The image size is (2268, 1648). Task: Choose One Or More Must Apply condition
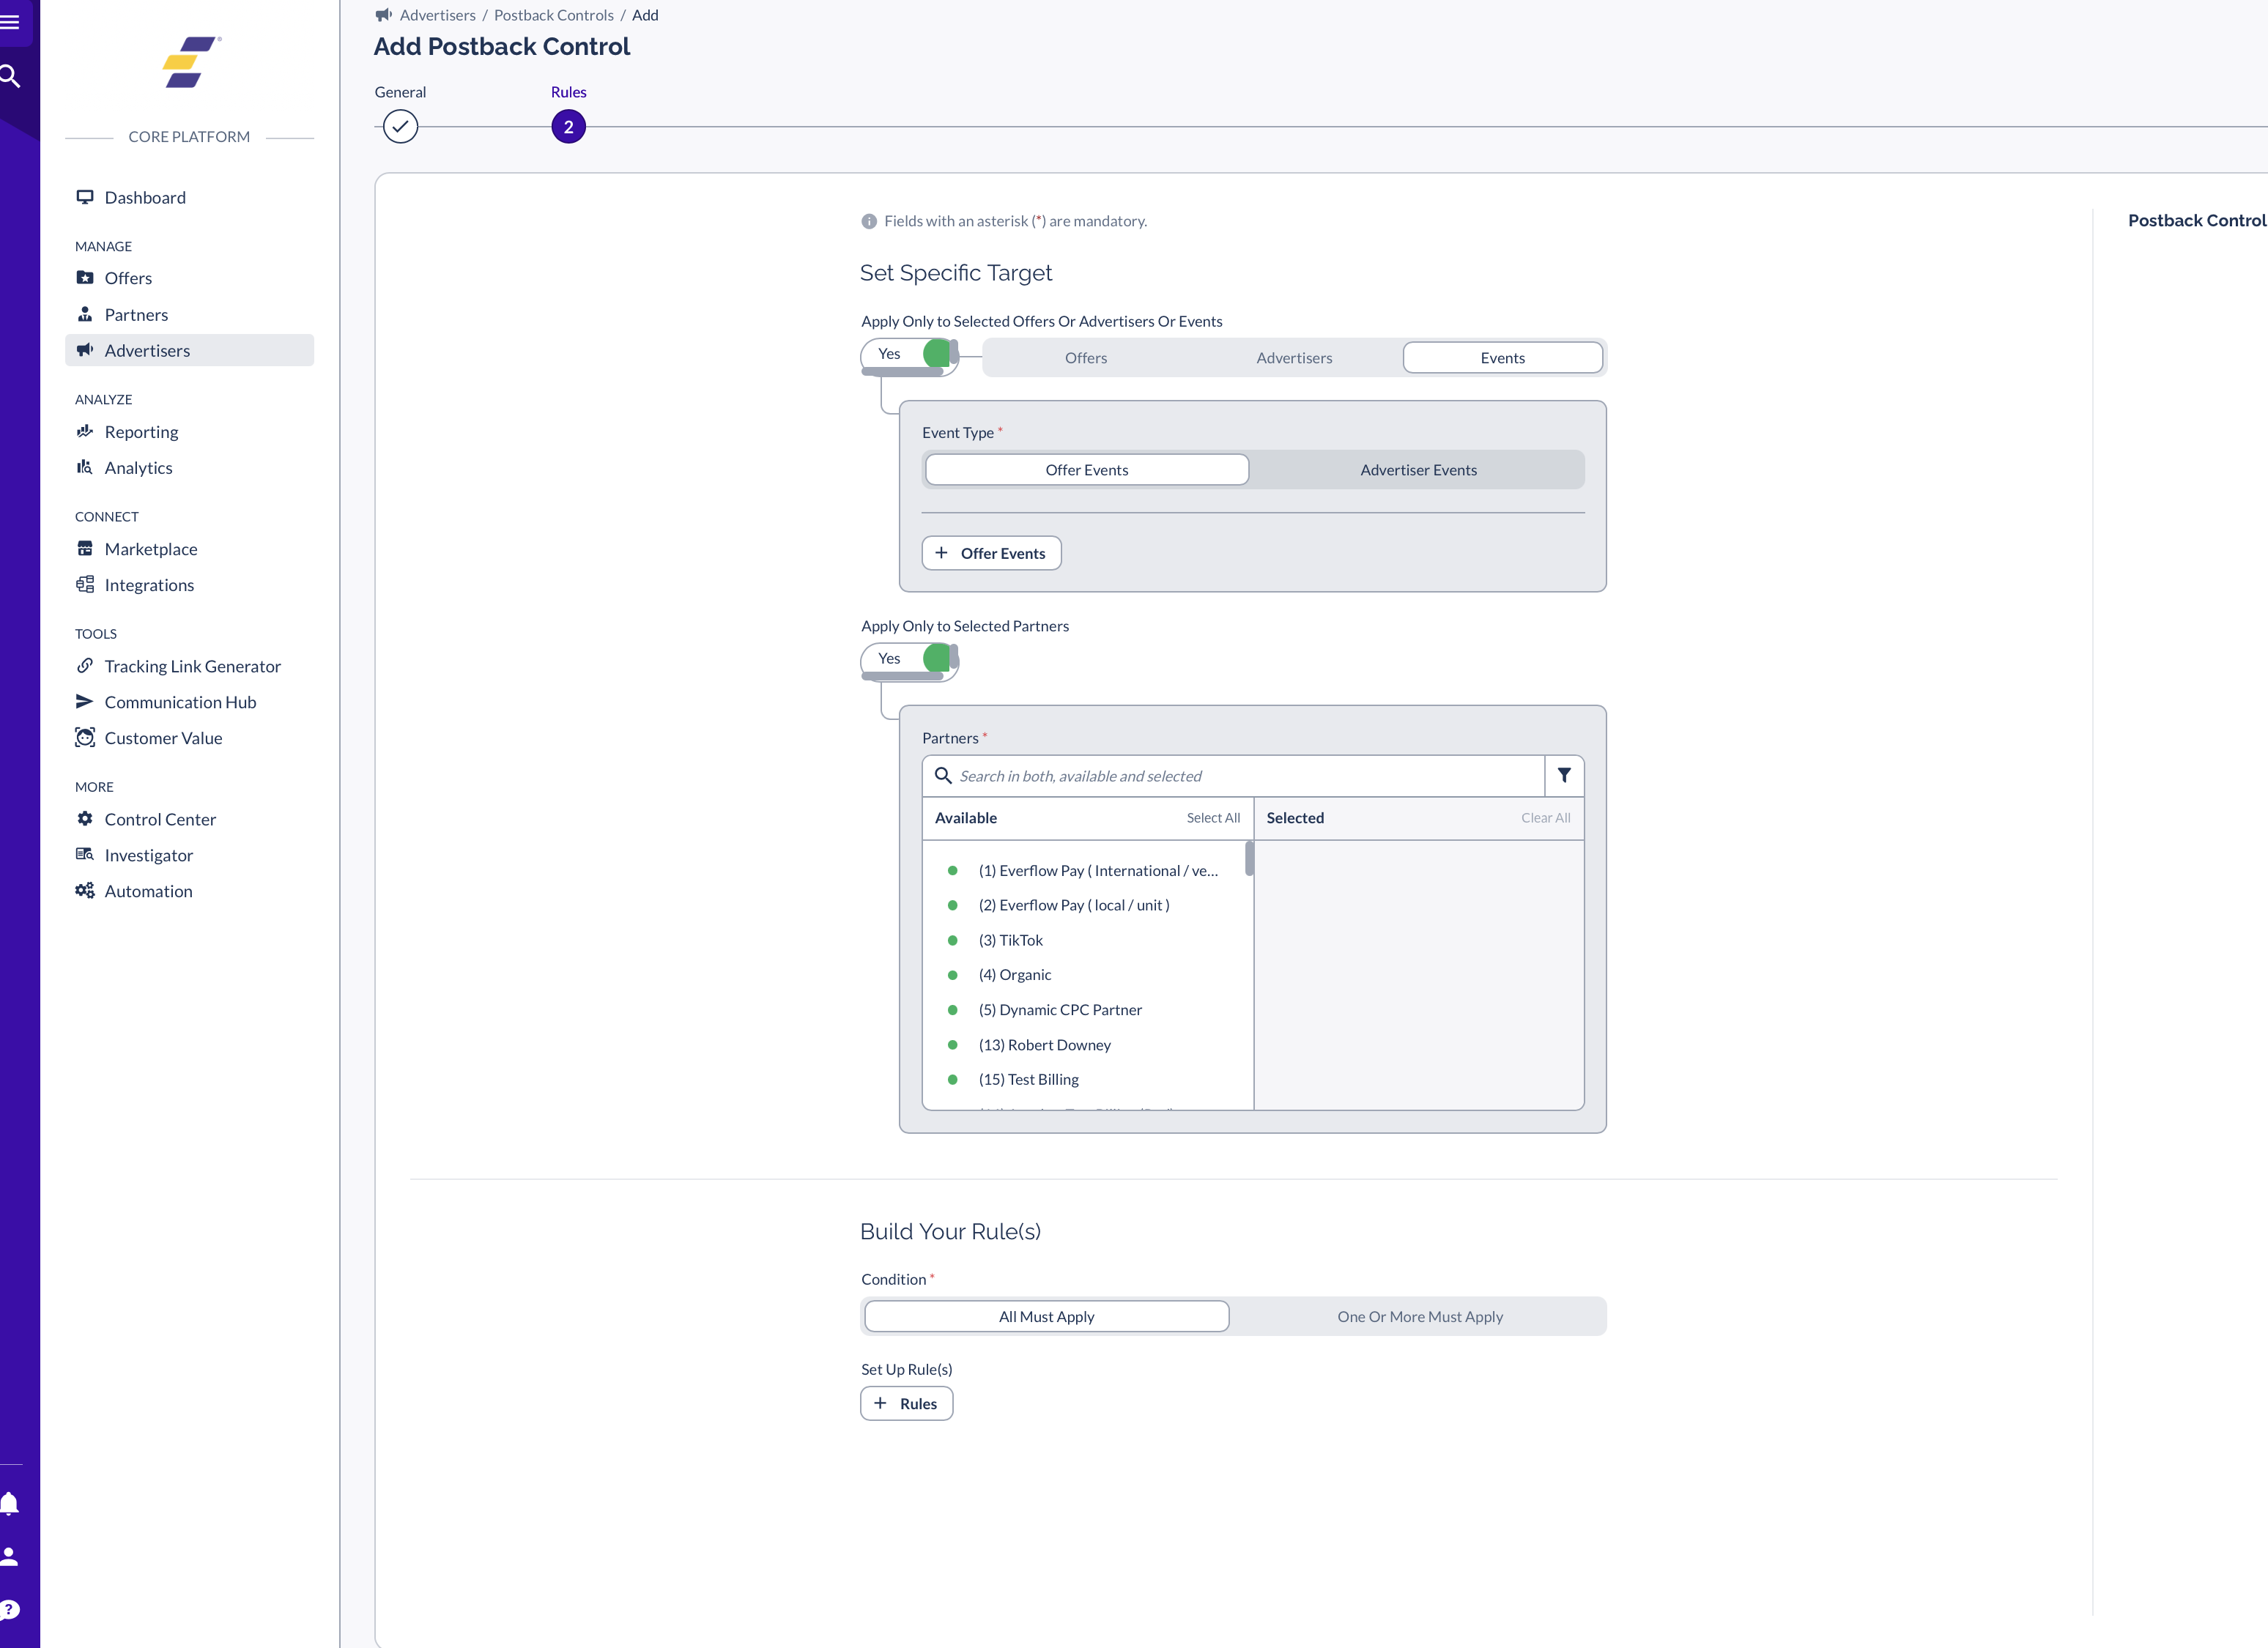[x=1419, y=1316]
